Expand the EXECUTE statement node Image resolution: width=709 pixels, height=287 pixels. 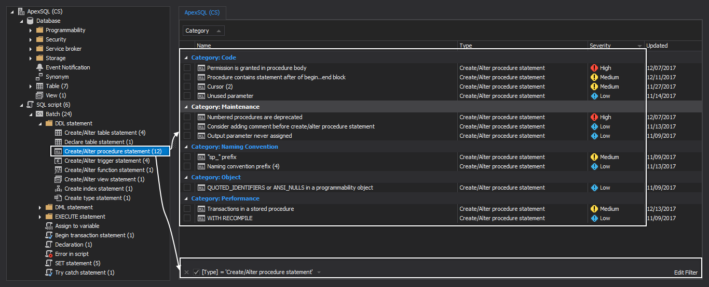point(40,217)
